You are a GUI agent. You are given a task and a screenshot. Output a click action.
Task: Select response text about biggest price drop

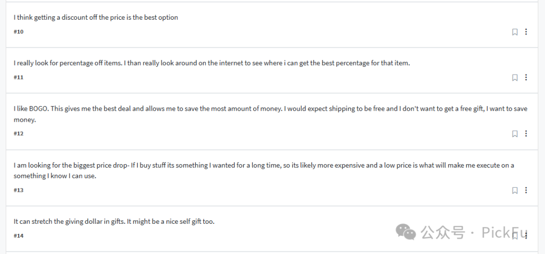264,171
